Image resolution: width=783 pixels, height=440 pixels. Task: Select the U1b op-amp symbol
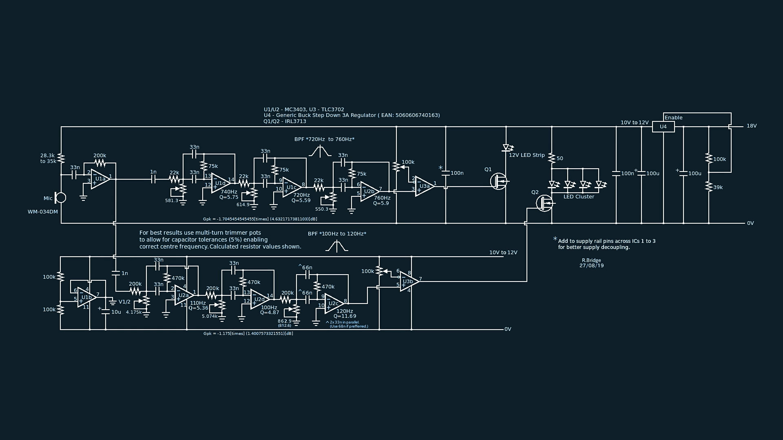point(87,297)
